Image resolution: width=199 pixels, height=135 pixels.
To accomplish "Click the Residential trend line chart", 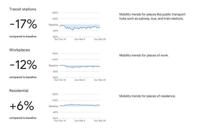I will [x=80, y=105].
